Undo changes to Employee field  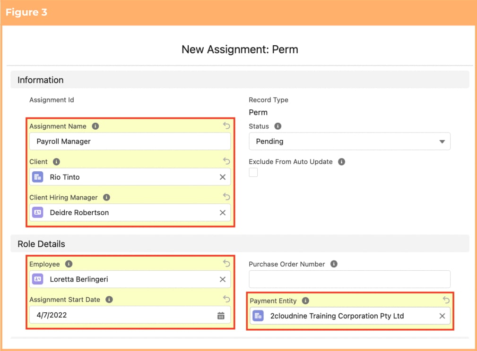(x=226, y=263)
